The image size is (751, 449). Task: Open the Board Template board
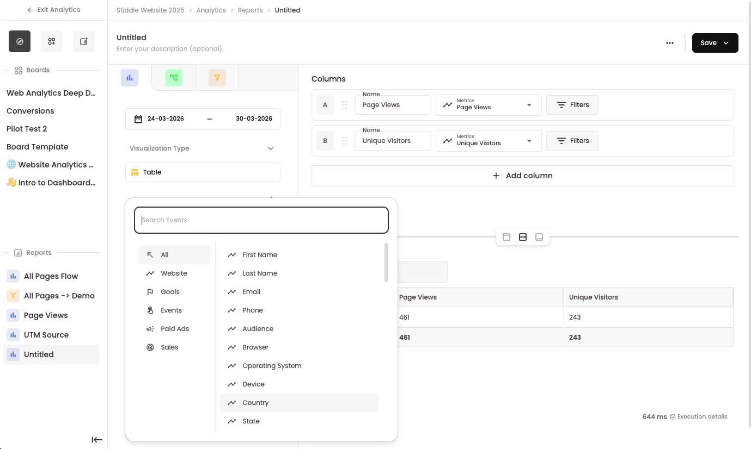(x=38, y=147)
